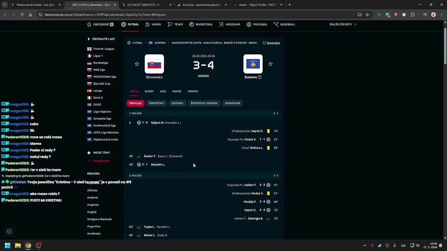Open Chrome profile avatar

tap(433, 15)
